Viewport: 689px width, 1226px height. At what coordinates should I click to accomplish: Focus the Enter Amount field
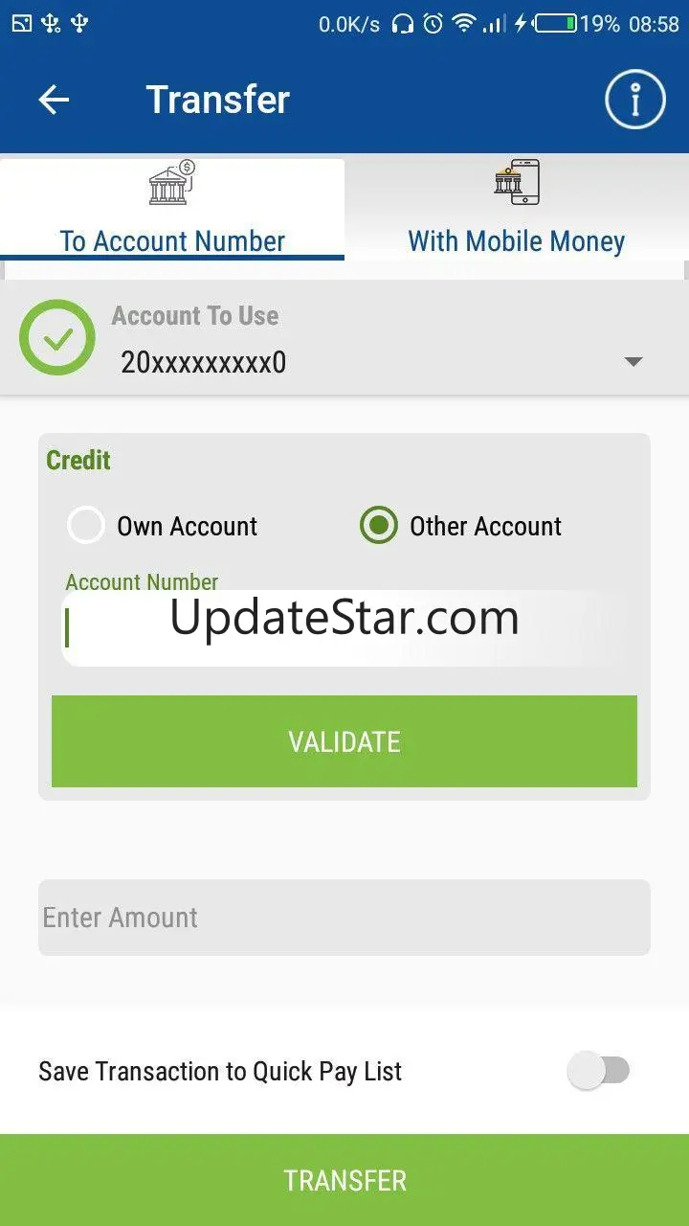[x=344, y=918]
